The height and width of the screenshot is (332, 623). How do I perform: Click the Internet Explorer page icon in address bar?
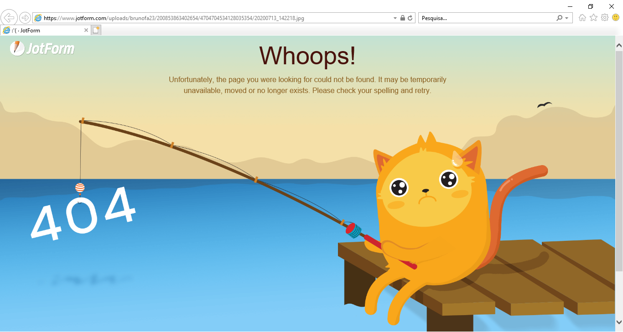(38, 18)
